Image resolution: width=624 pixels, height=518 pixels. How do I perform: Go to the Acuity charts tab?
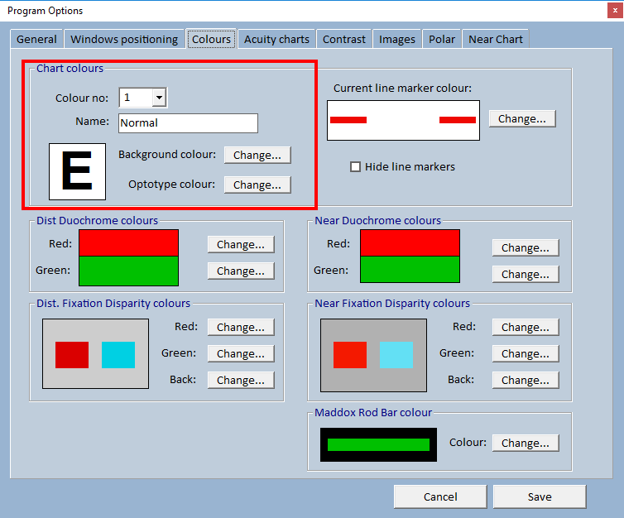coord(276,40)
